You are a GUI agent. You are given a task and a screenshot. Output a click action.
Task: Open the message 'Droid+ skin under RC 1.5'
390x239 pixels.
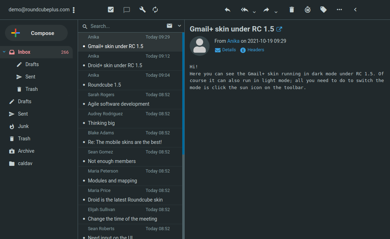130,61
